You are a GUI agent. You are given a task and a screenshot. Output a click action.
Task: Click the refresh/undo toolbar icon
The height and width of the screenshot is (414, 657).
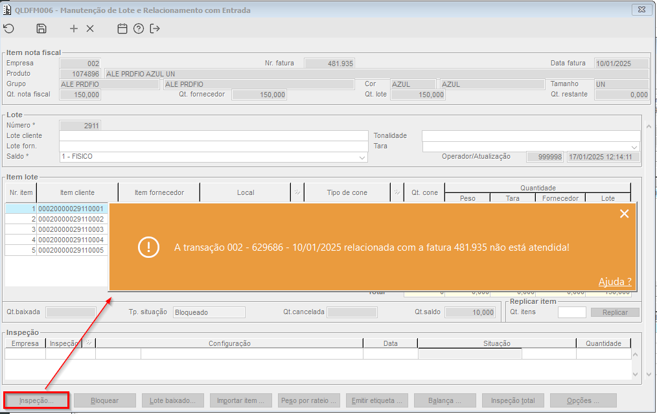[x=9, y=29]
